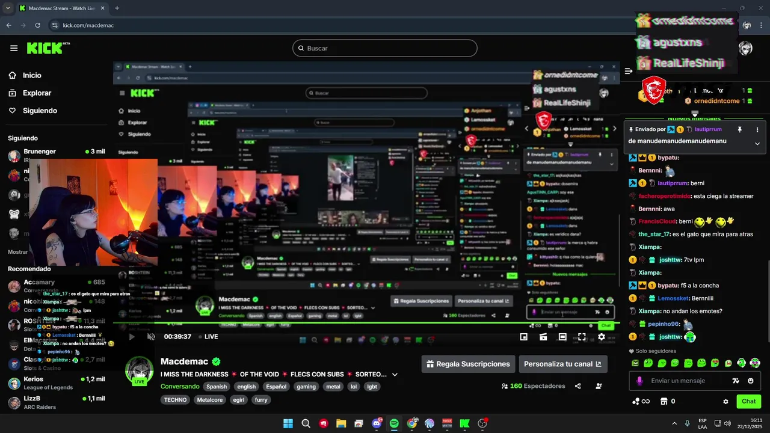Reload the browser page
This screenshot has width=770, height=433.
[x=37, y=25]
